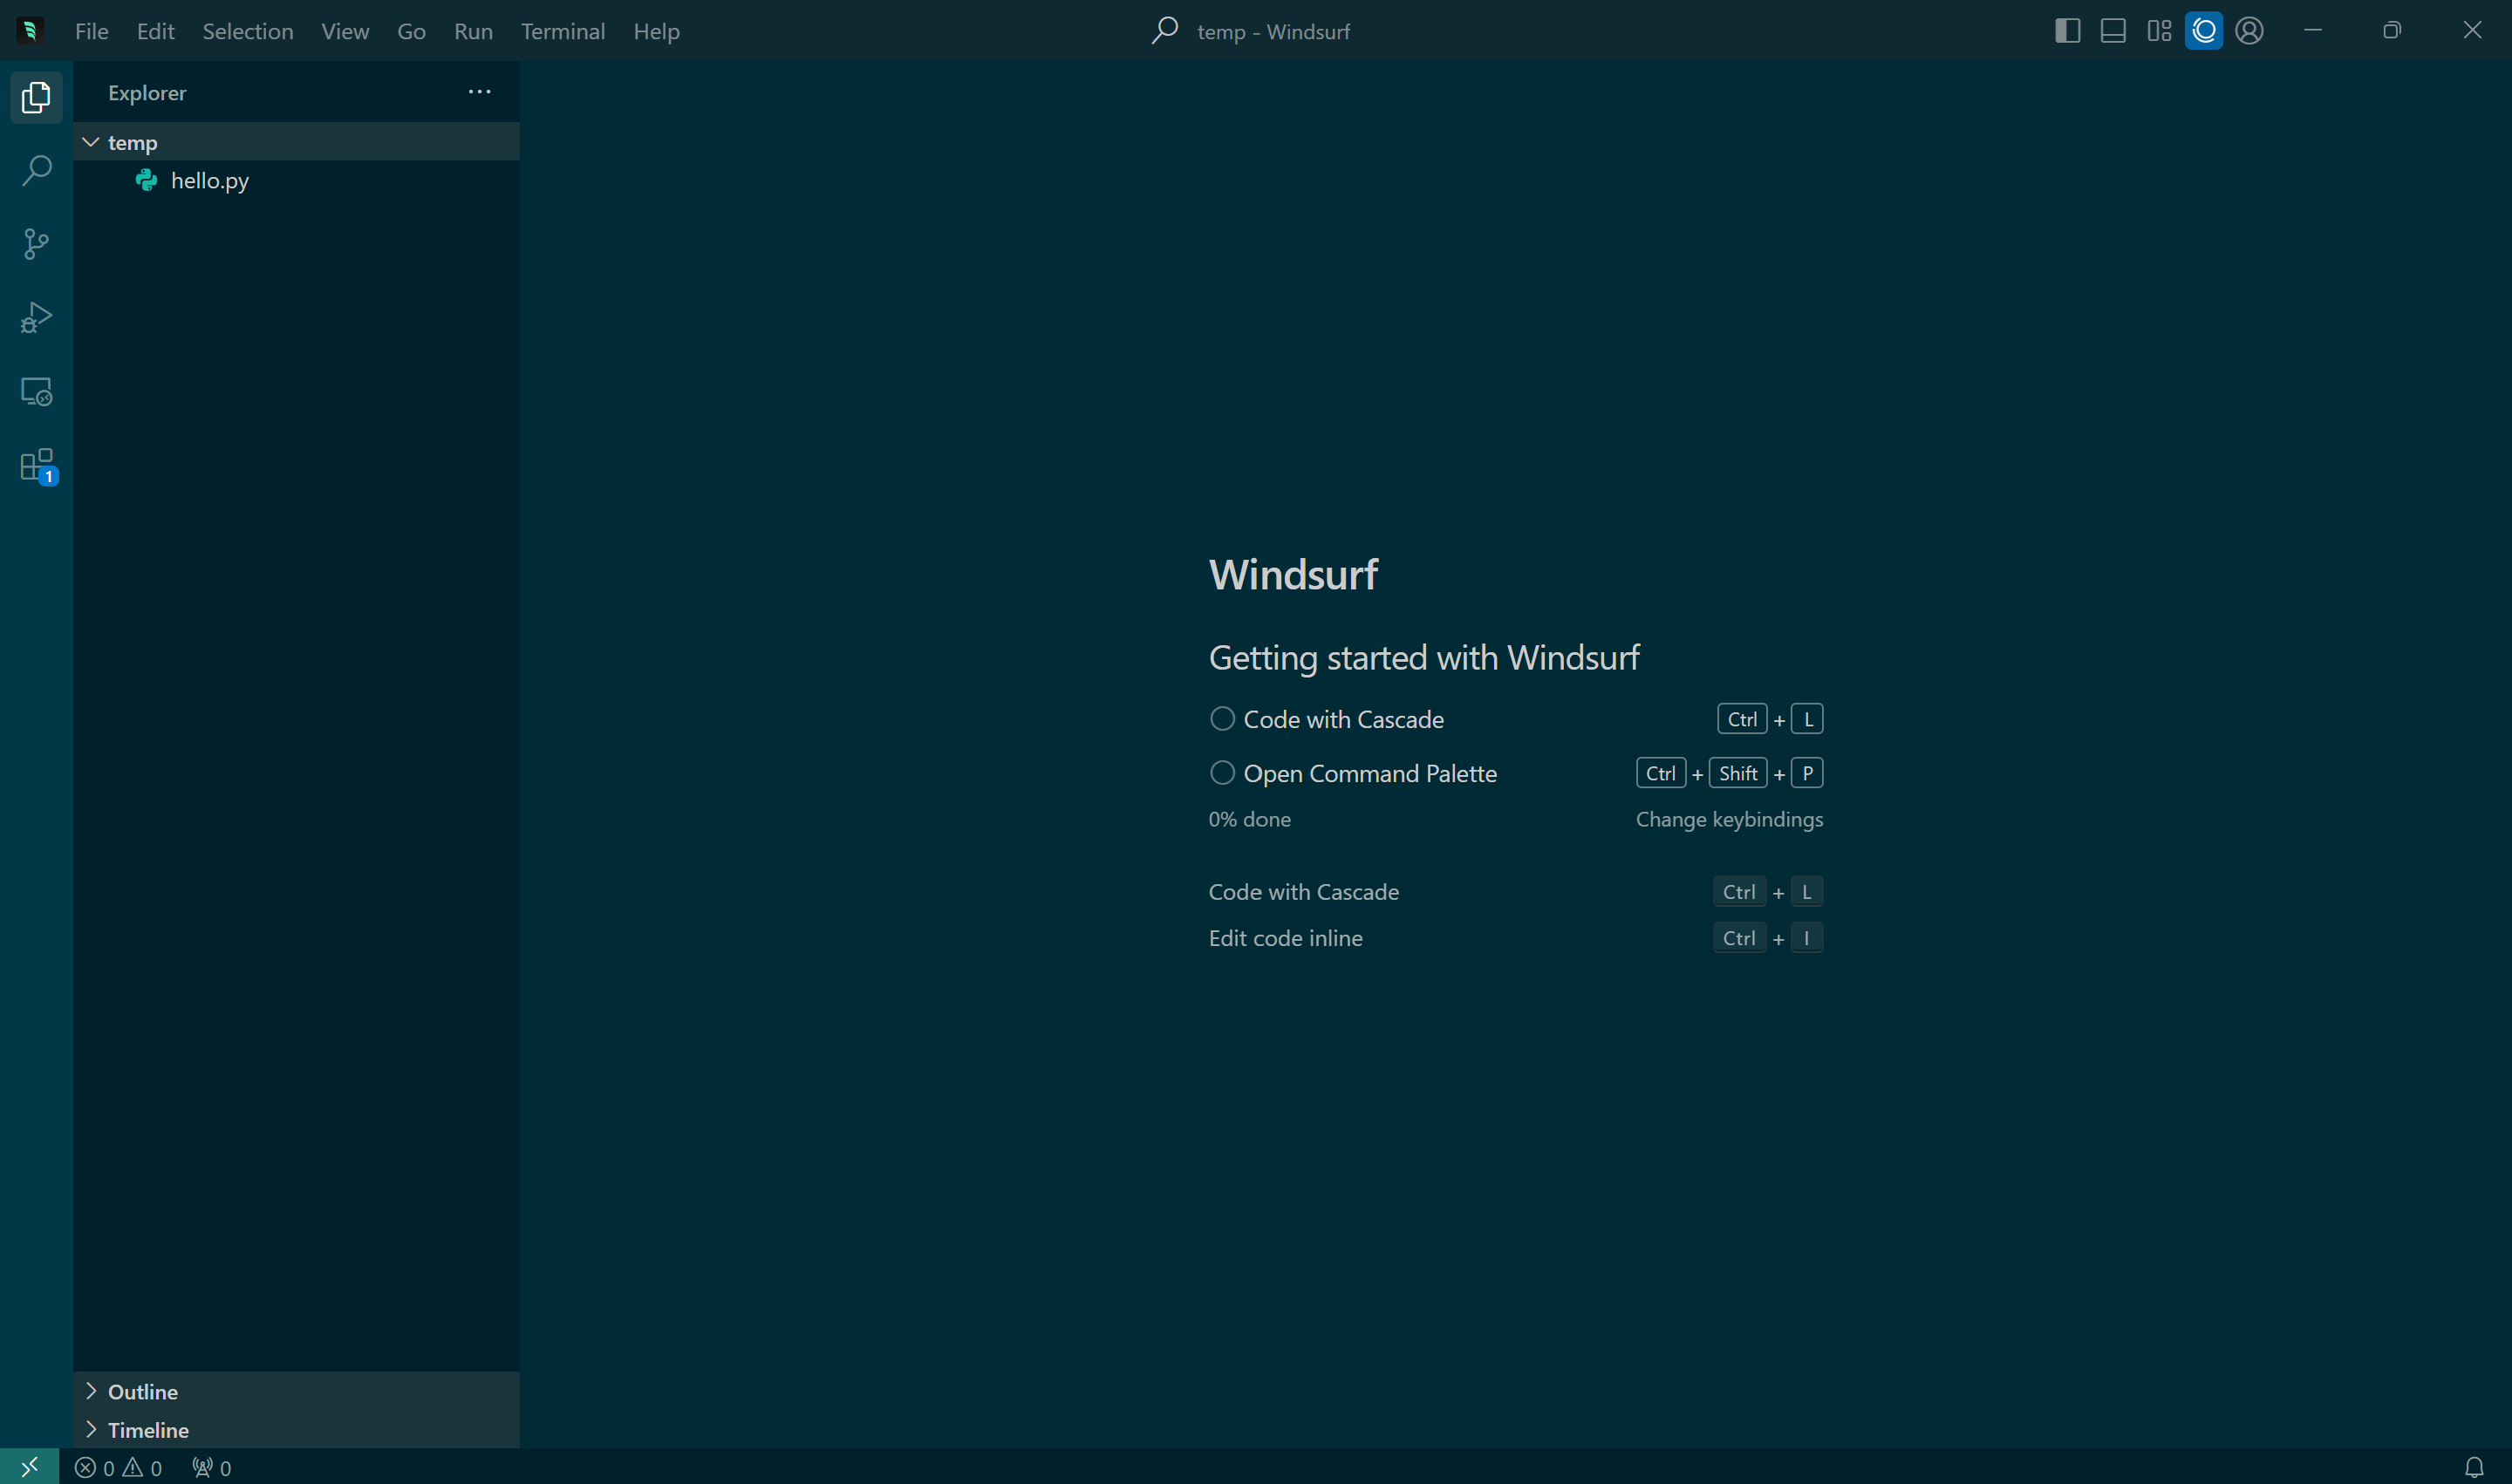Click the 0% done progress text
This screenshot has width=2512, height=1484.
coord(1250,819)
